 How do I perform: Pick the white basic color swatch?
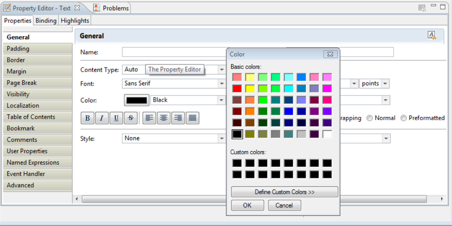pyautogui.click(x=327, y=134)
